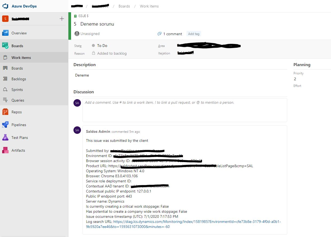This screenshot has width=331, height=237.
Task: Click the Azure DevOps logo icon
Action: tap(5, 6)
